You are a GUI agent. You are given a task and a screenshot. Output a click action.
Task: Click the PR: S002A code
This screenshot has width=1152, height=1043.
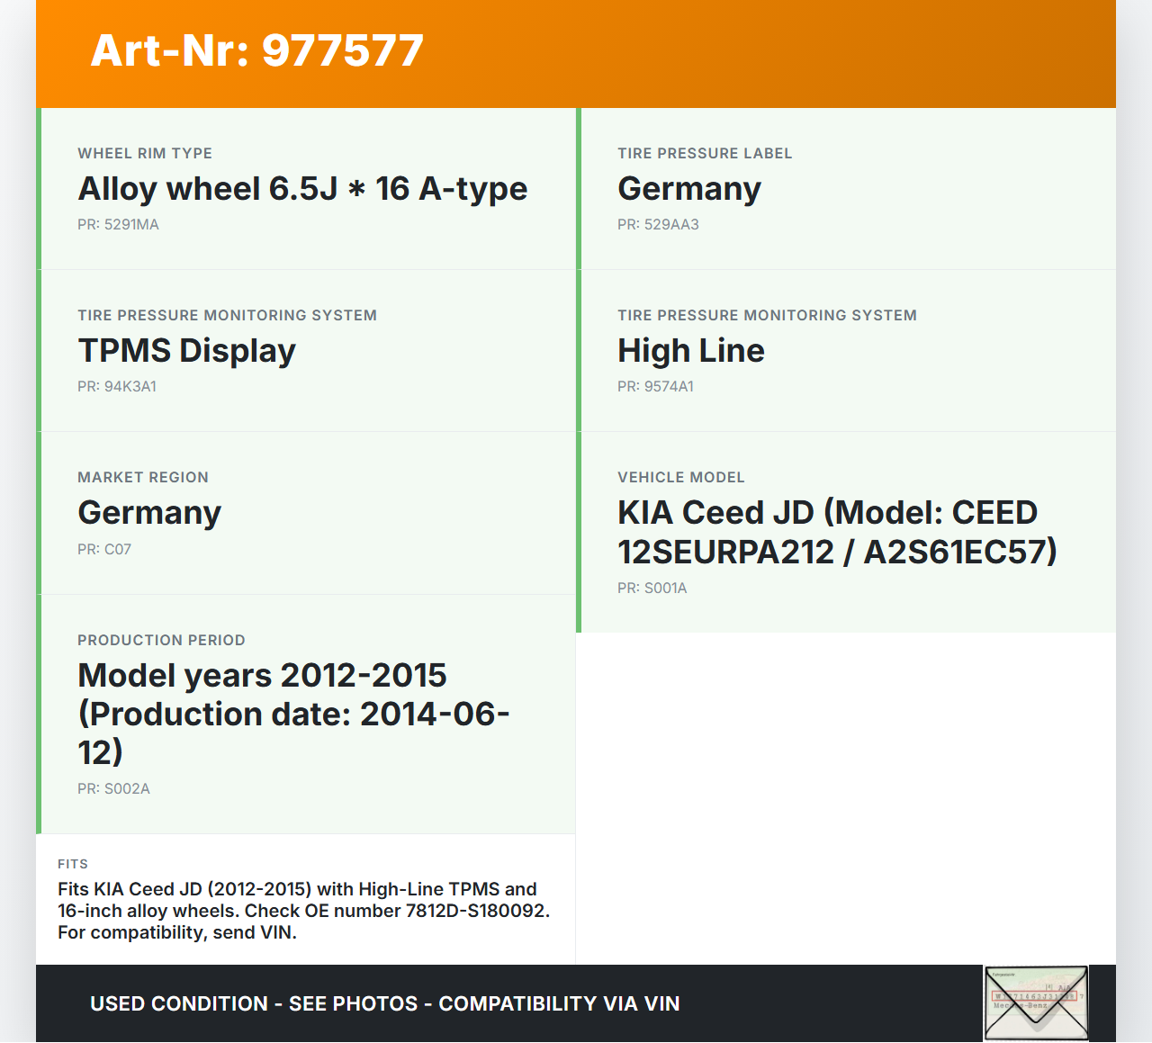click(x=113, y=788)
